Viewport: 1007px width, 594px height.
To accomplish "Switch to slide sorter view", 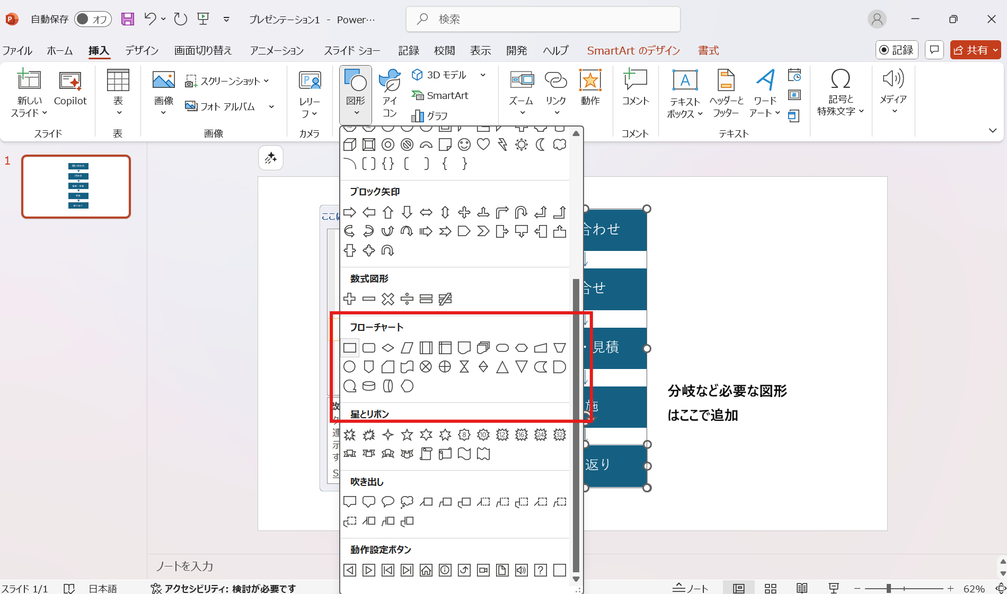I will [x=771, y=588].
